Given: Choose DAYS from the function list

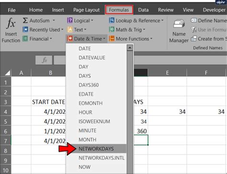Looking at the screenshot, I should 96,76.
